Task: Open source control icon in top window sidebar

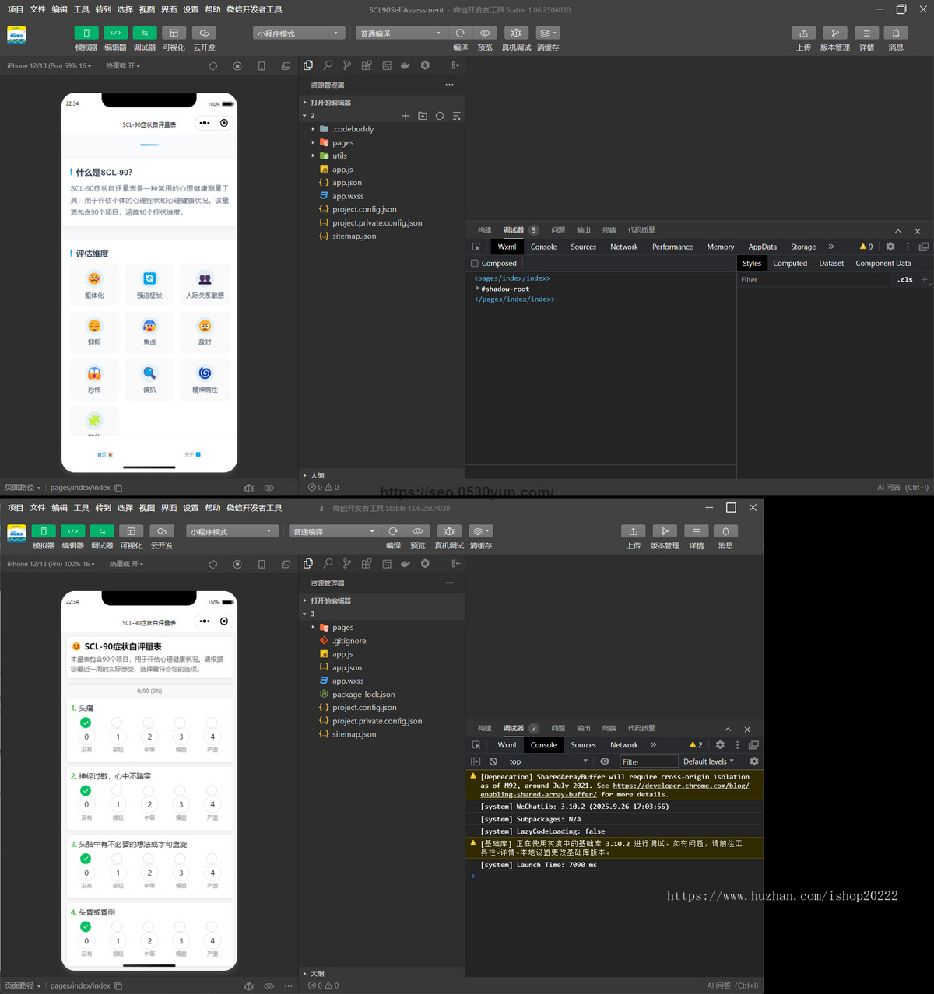Action: (x=347, y=65)
